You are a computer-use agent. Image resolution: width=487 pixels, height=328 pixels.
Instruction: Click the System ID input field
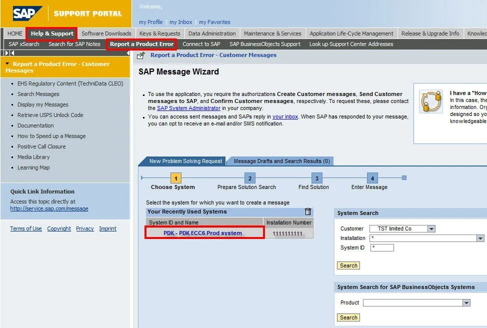coord(382,247)
